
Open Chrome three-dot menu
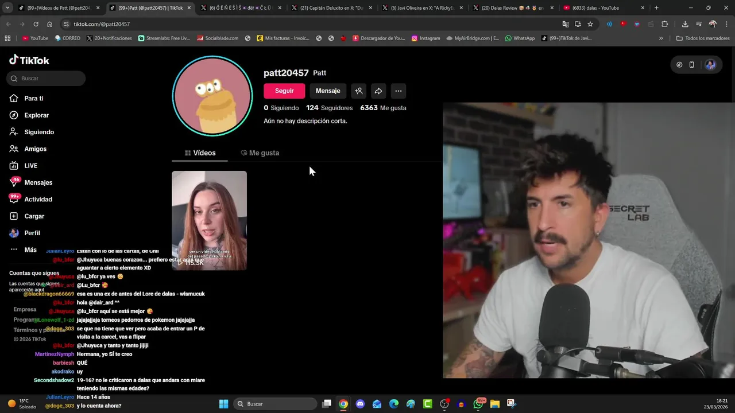click(x=726, y=24)
